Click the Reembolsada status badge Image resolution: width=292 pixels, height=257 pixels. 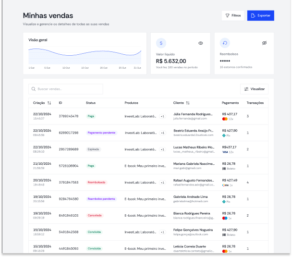[97, 182]
